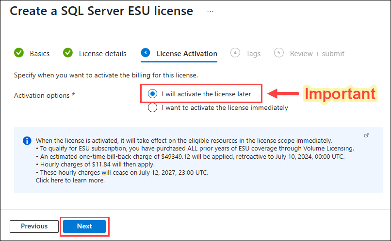
Task: Open the external link icon in the info box
Action: point(366,136)
